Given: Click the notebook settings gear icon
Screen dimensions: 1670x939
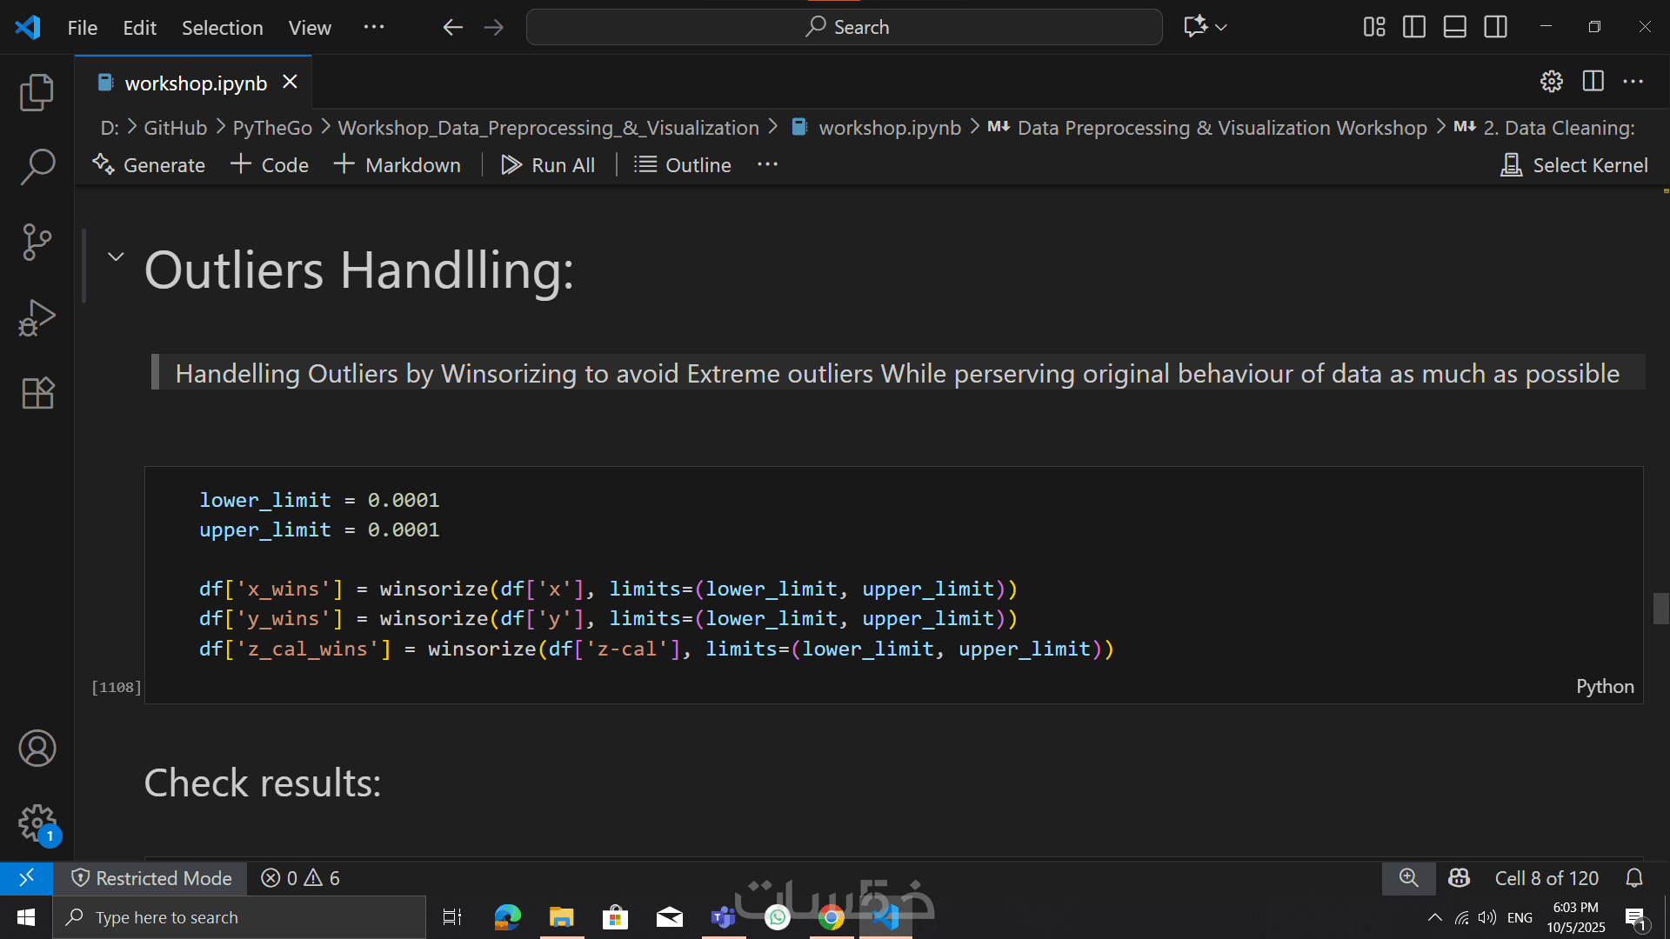Looking at the screenshot, I should (1552, 82).
